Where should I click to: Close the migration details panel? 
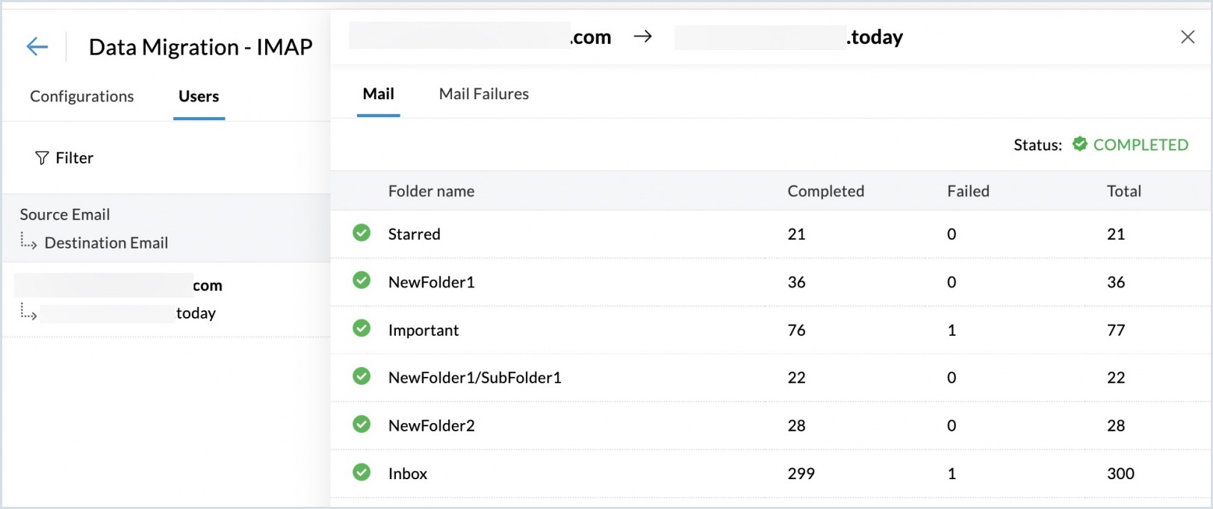click(1187, 37)
